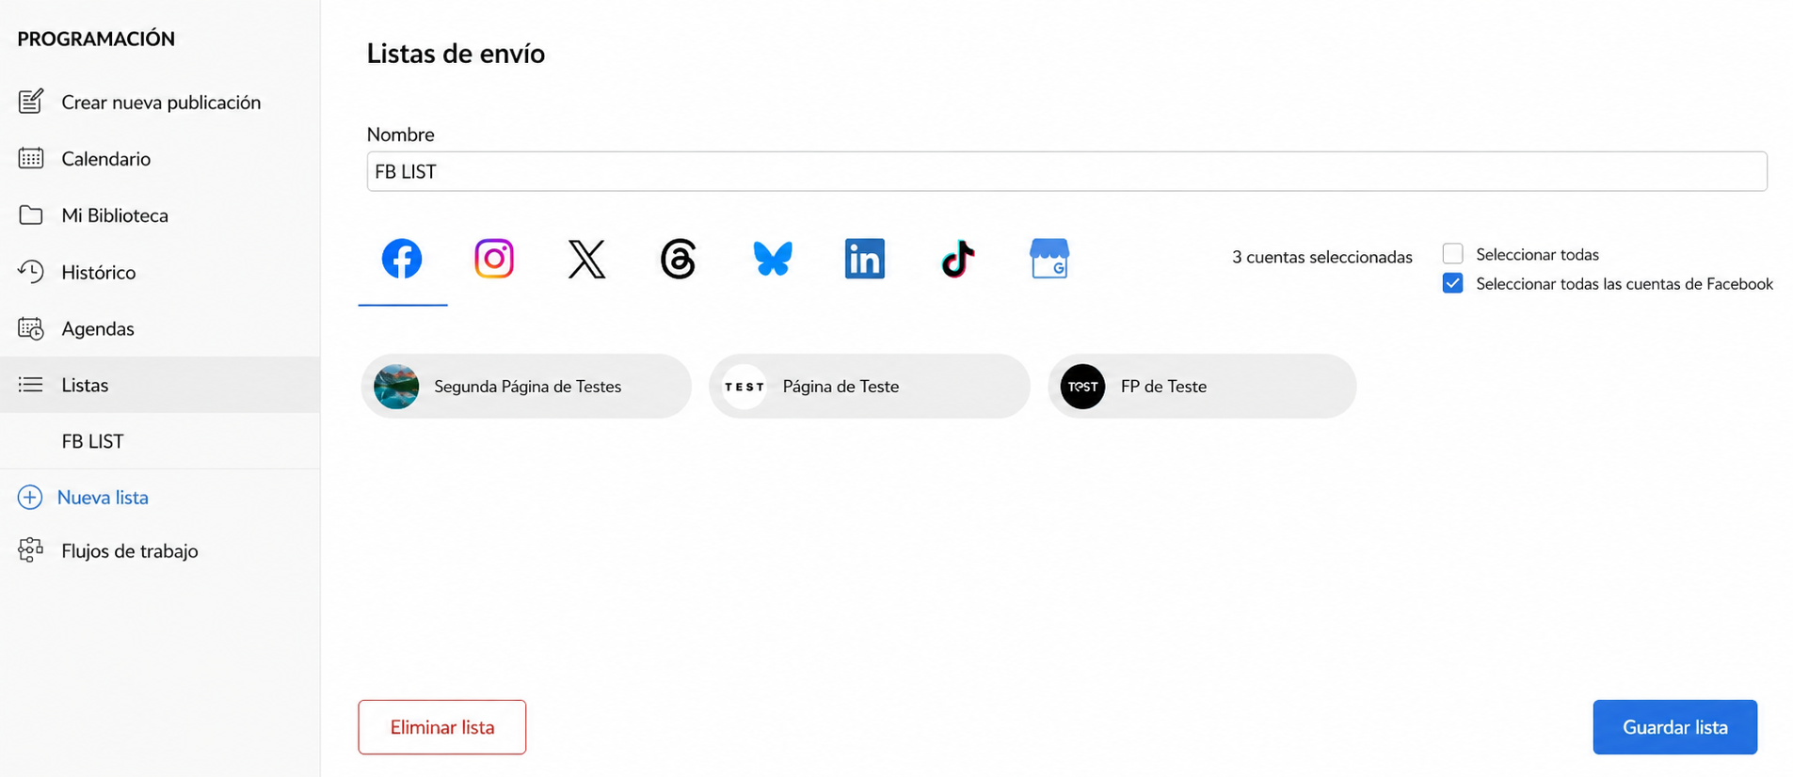Click the Segunda Página de Testes avatar

coord(396,387)
